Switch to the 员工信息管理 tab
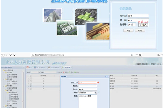 (x=54, y=67)
